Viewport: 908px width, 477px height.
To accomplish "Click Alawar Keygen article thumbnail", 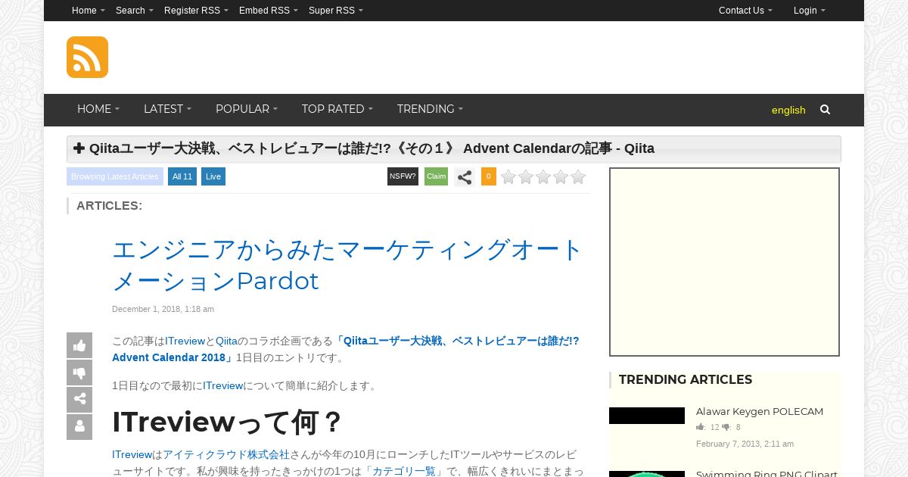I will (x=647, y=416).
